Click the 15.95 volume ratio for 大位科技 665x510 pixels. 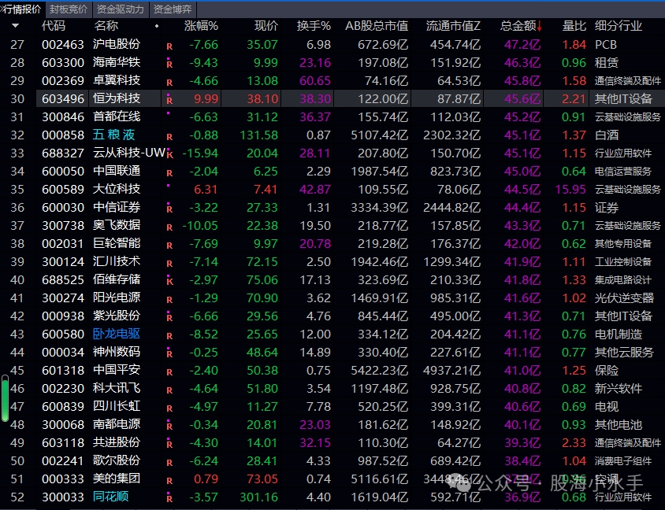570,190
